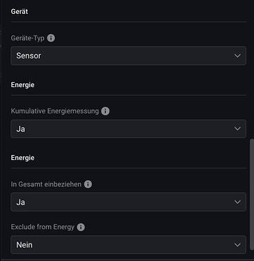The width and height of the screenshot is (254, 261).
Task: Click the info icon beside Geräte-Typ
Action: point(51,38)
